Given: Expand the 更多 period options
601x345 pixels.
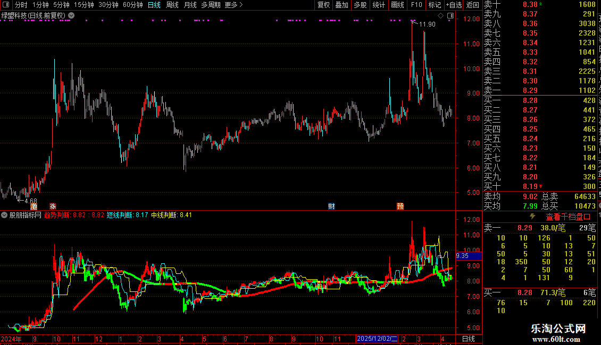Looking at the screenshot, I should (234, 5).
